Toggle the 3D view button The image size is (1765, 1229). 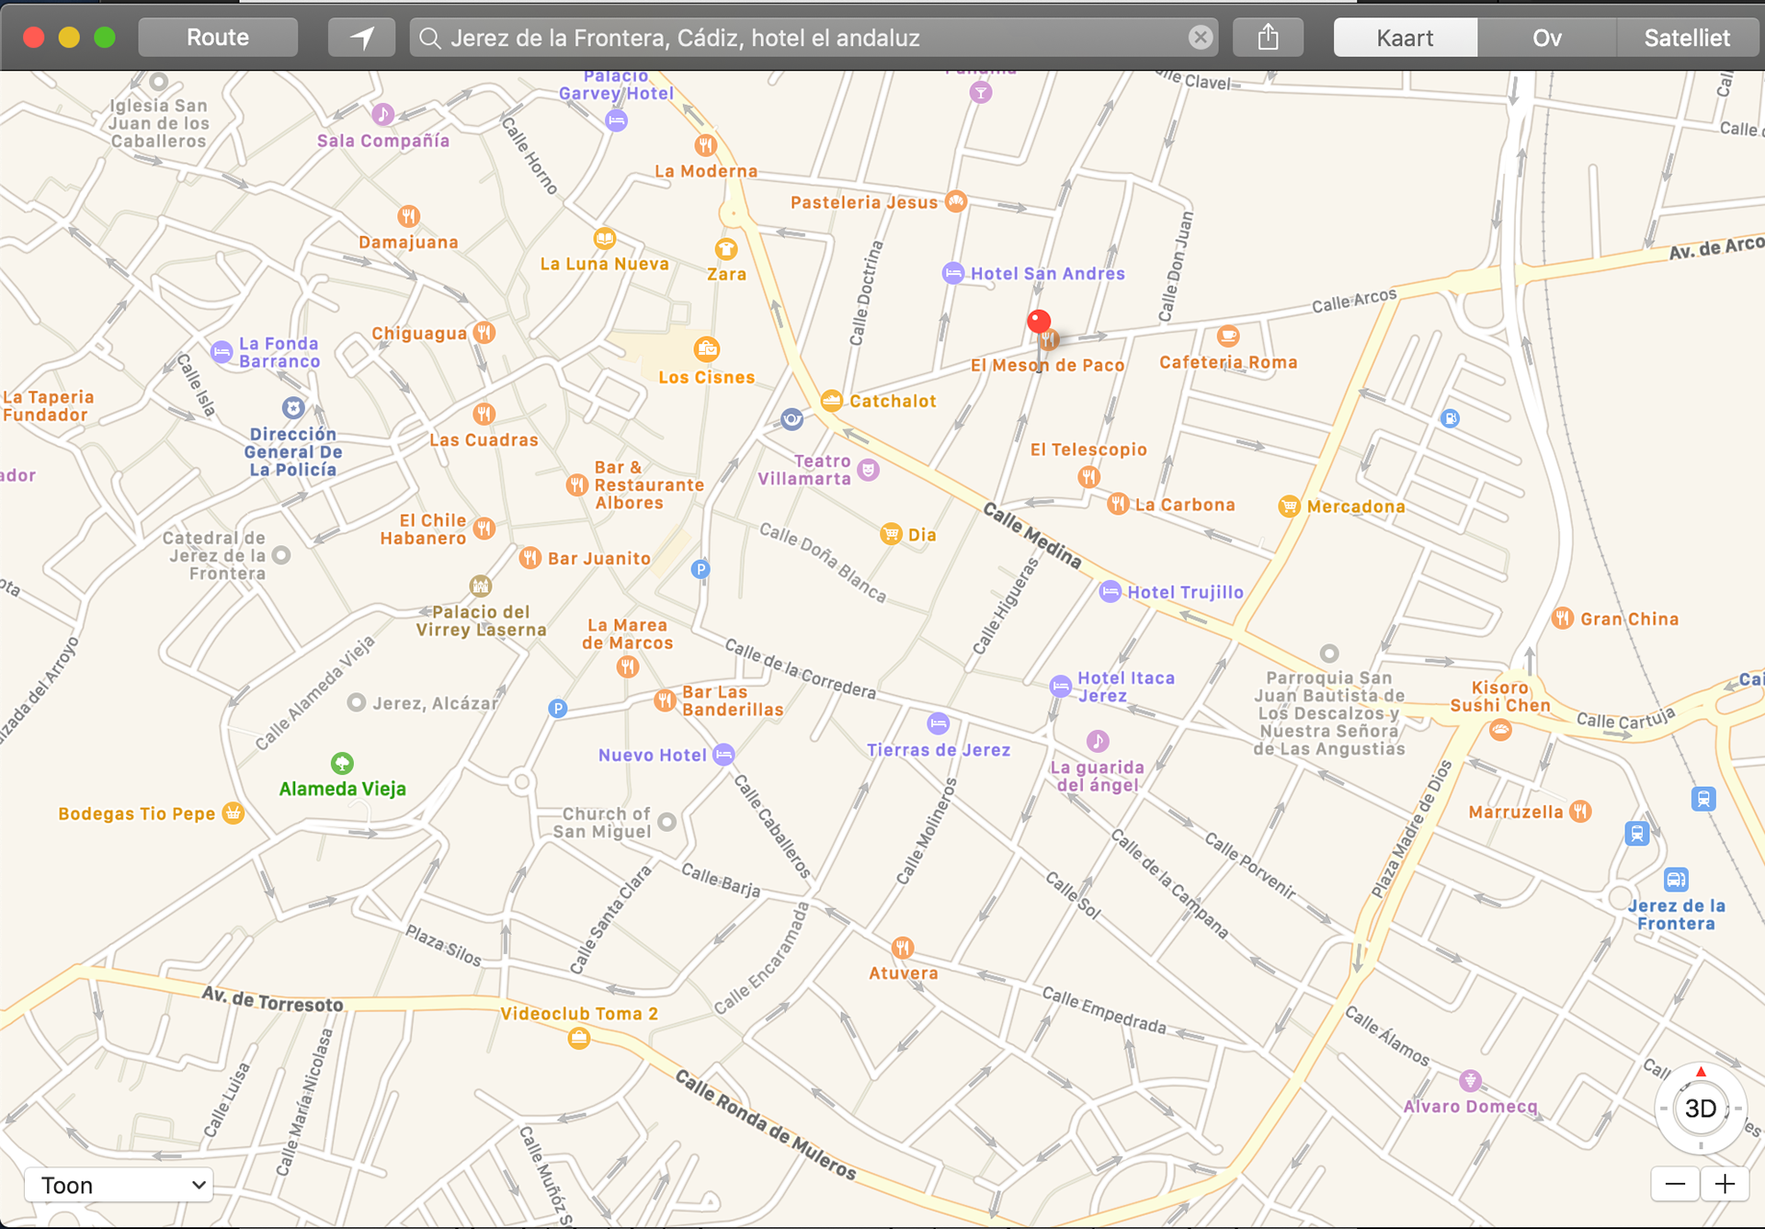pos(1700,1109)
